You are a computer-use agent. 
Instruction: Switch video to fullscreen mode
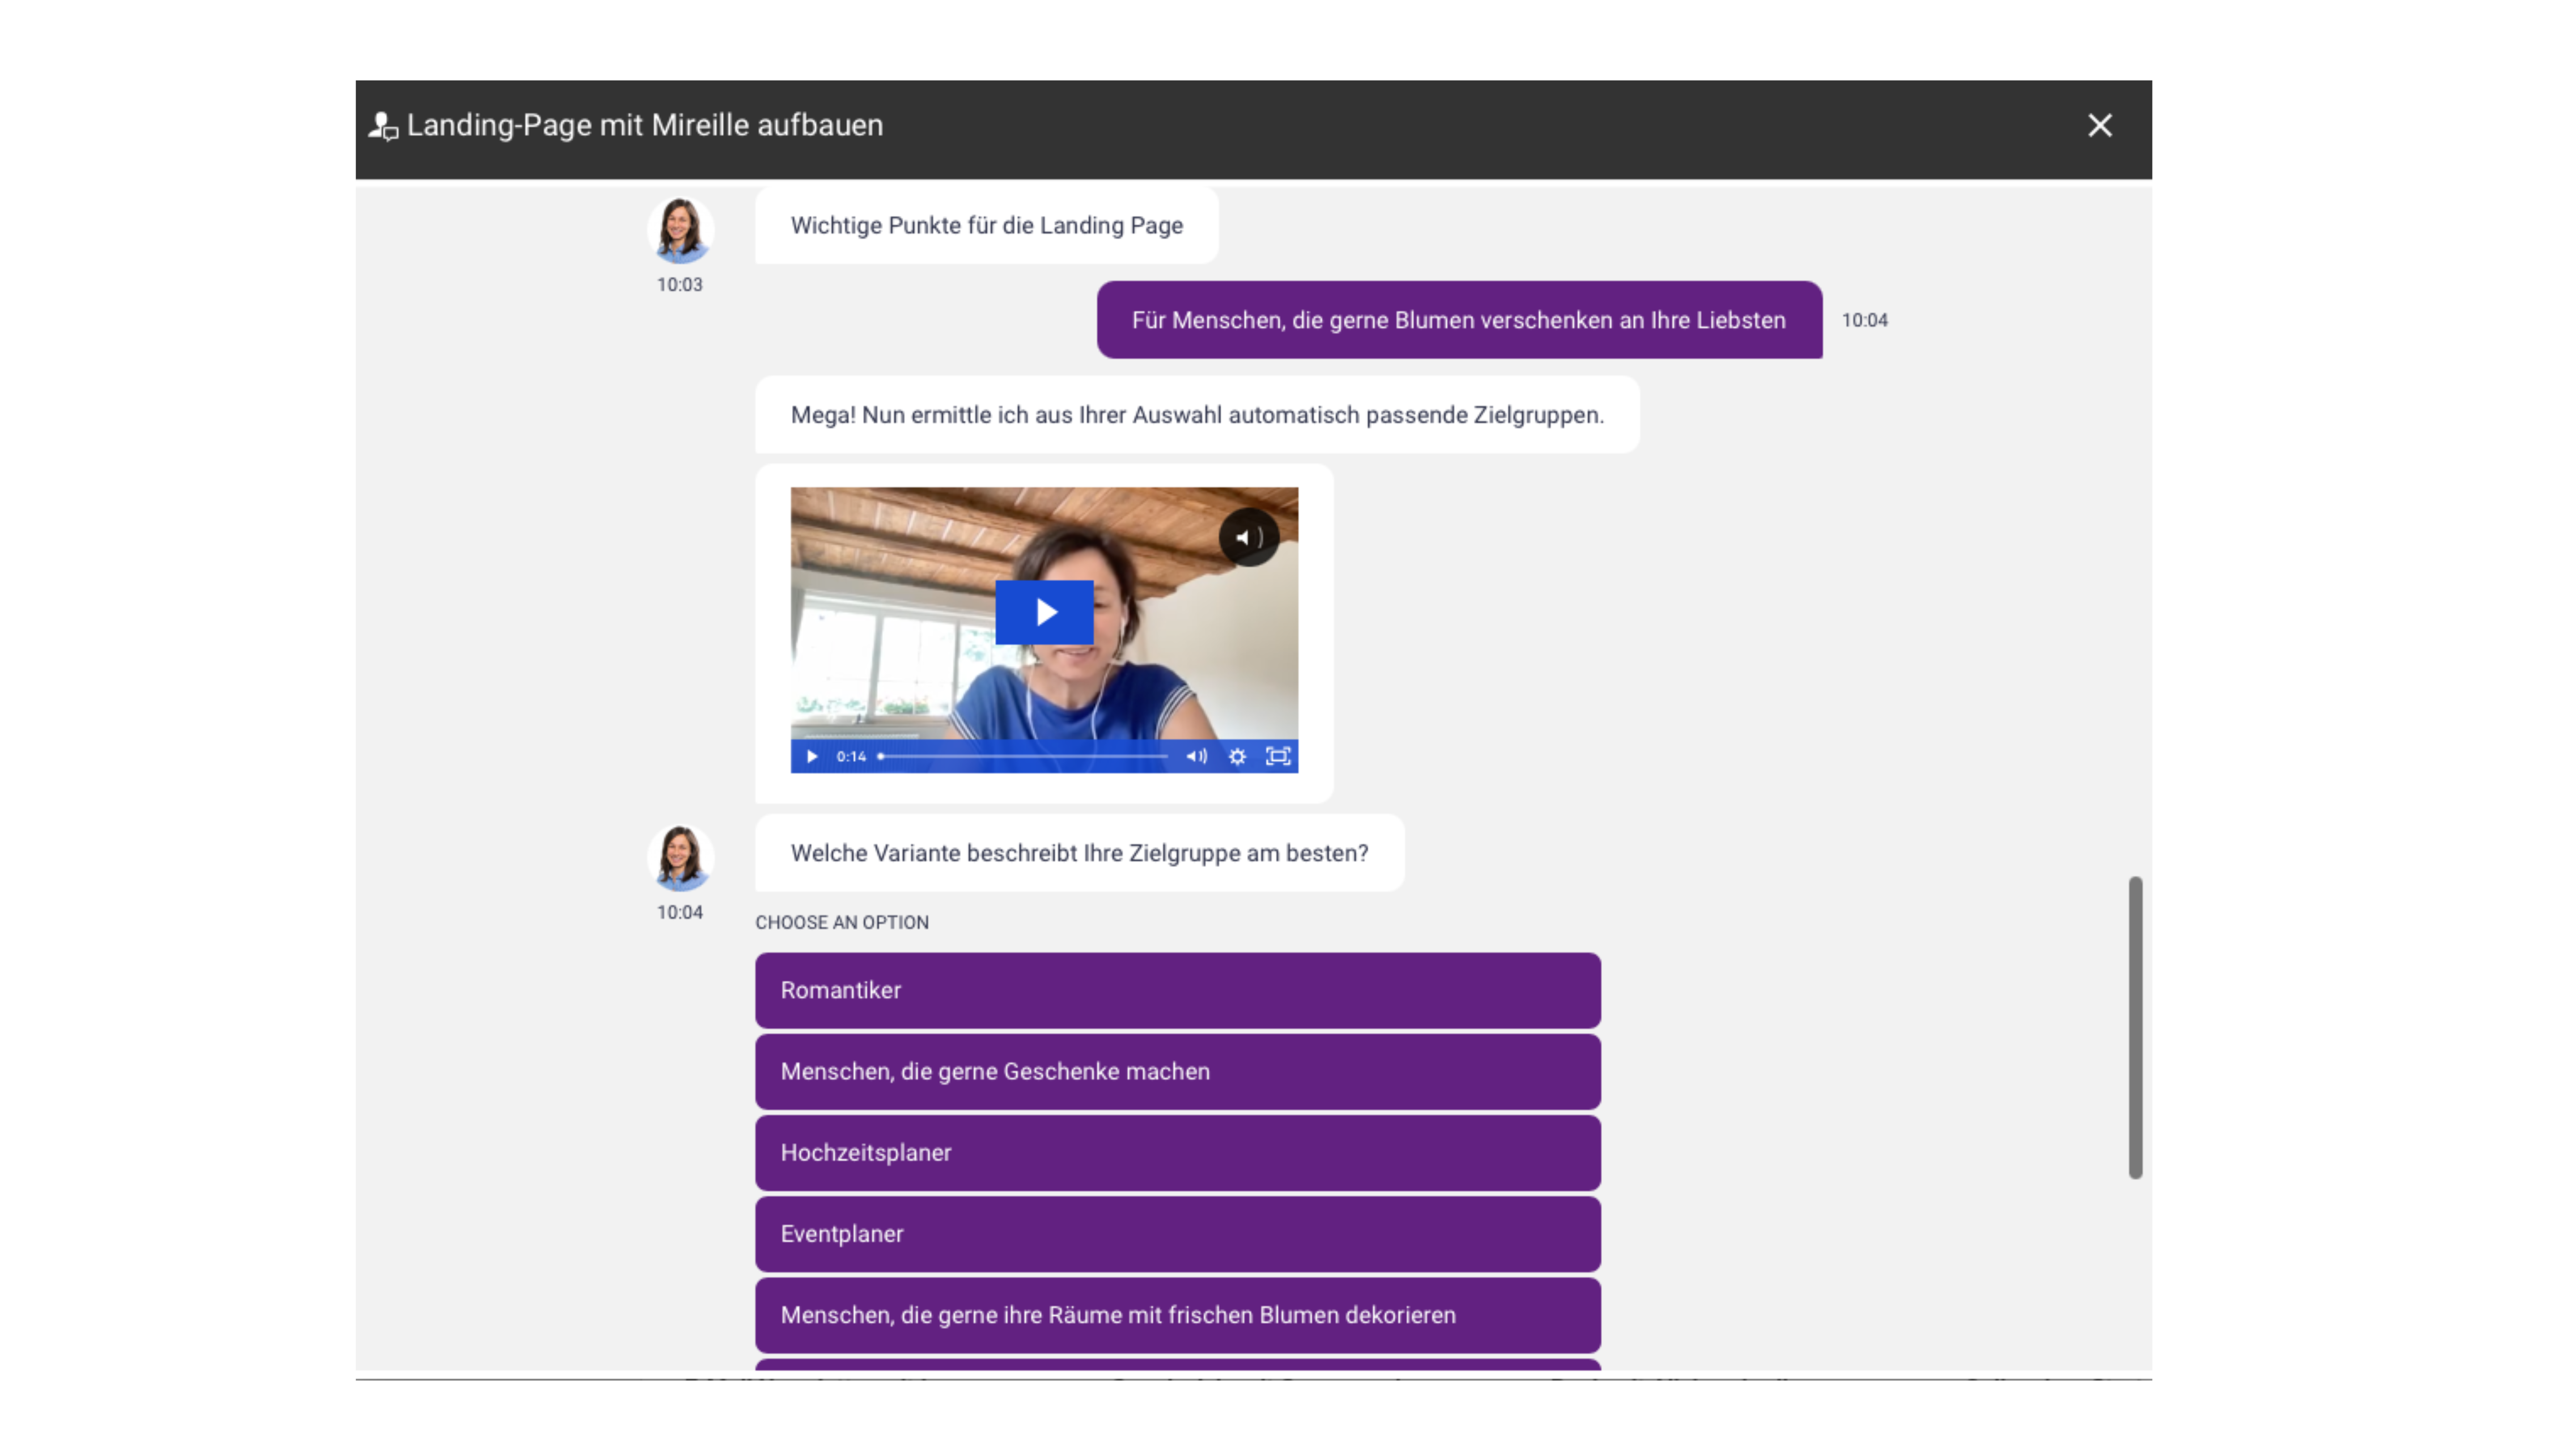1278,757
